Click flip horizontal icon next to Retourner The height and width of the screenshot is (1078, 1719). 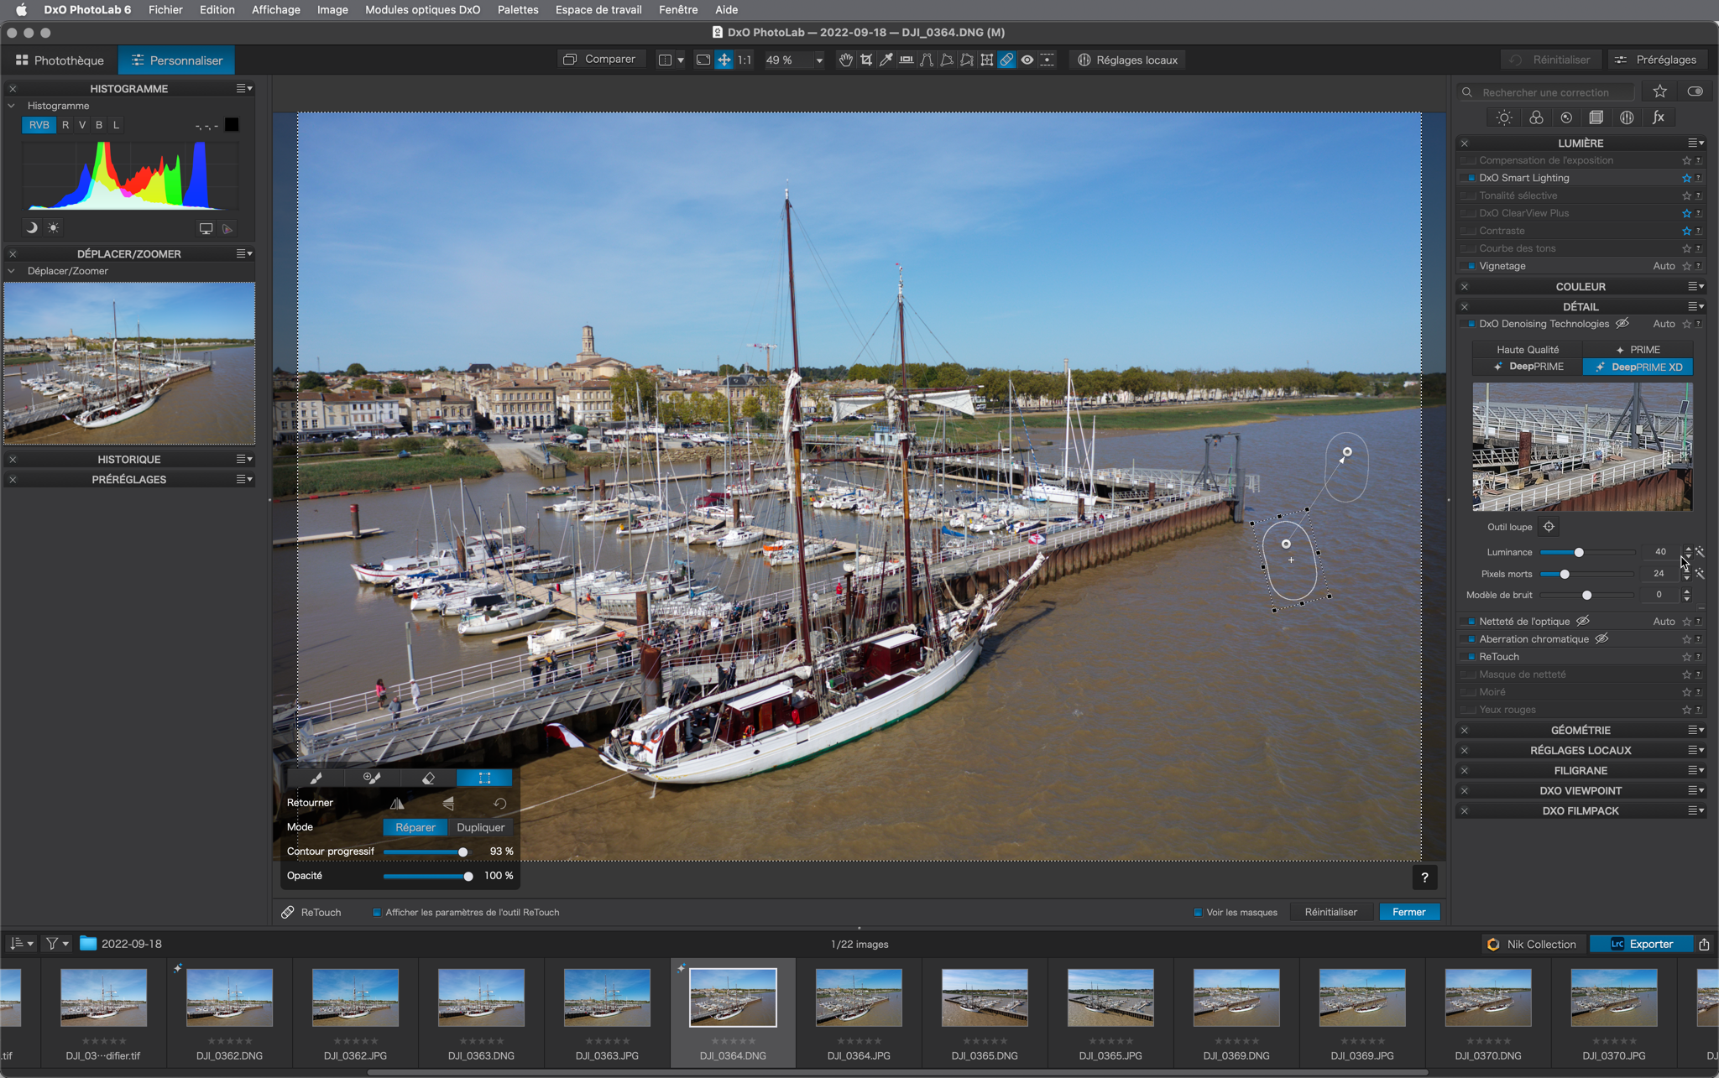tap(397, 803)
